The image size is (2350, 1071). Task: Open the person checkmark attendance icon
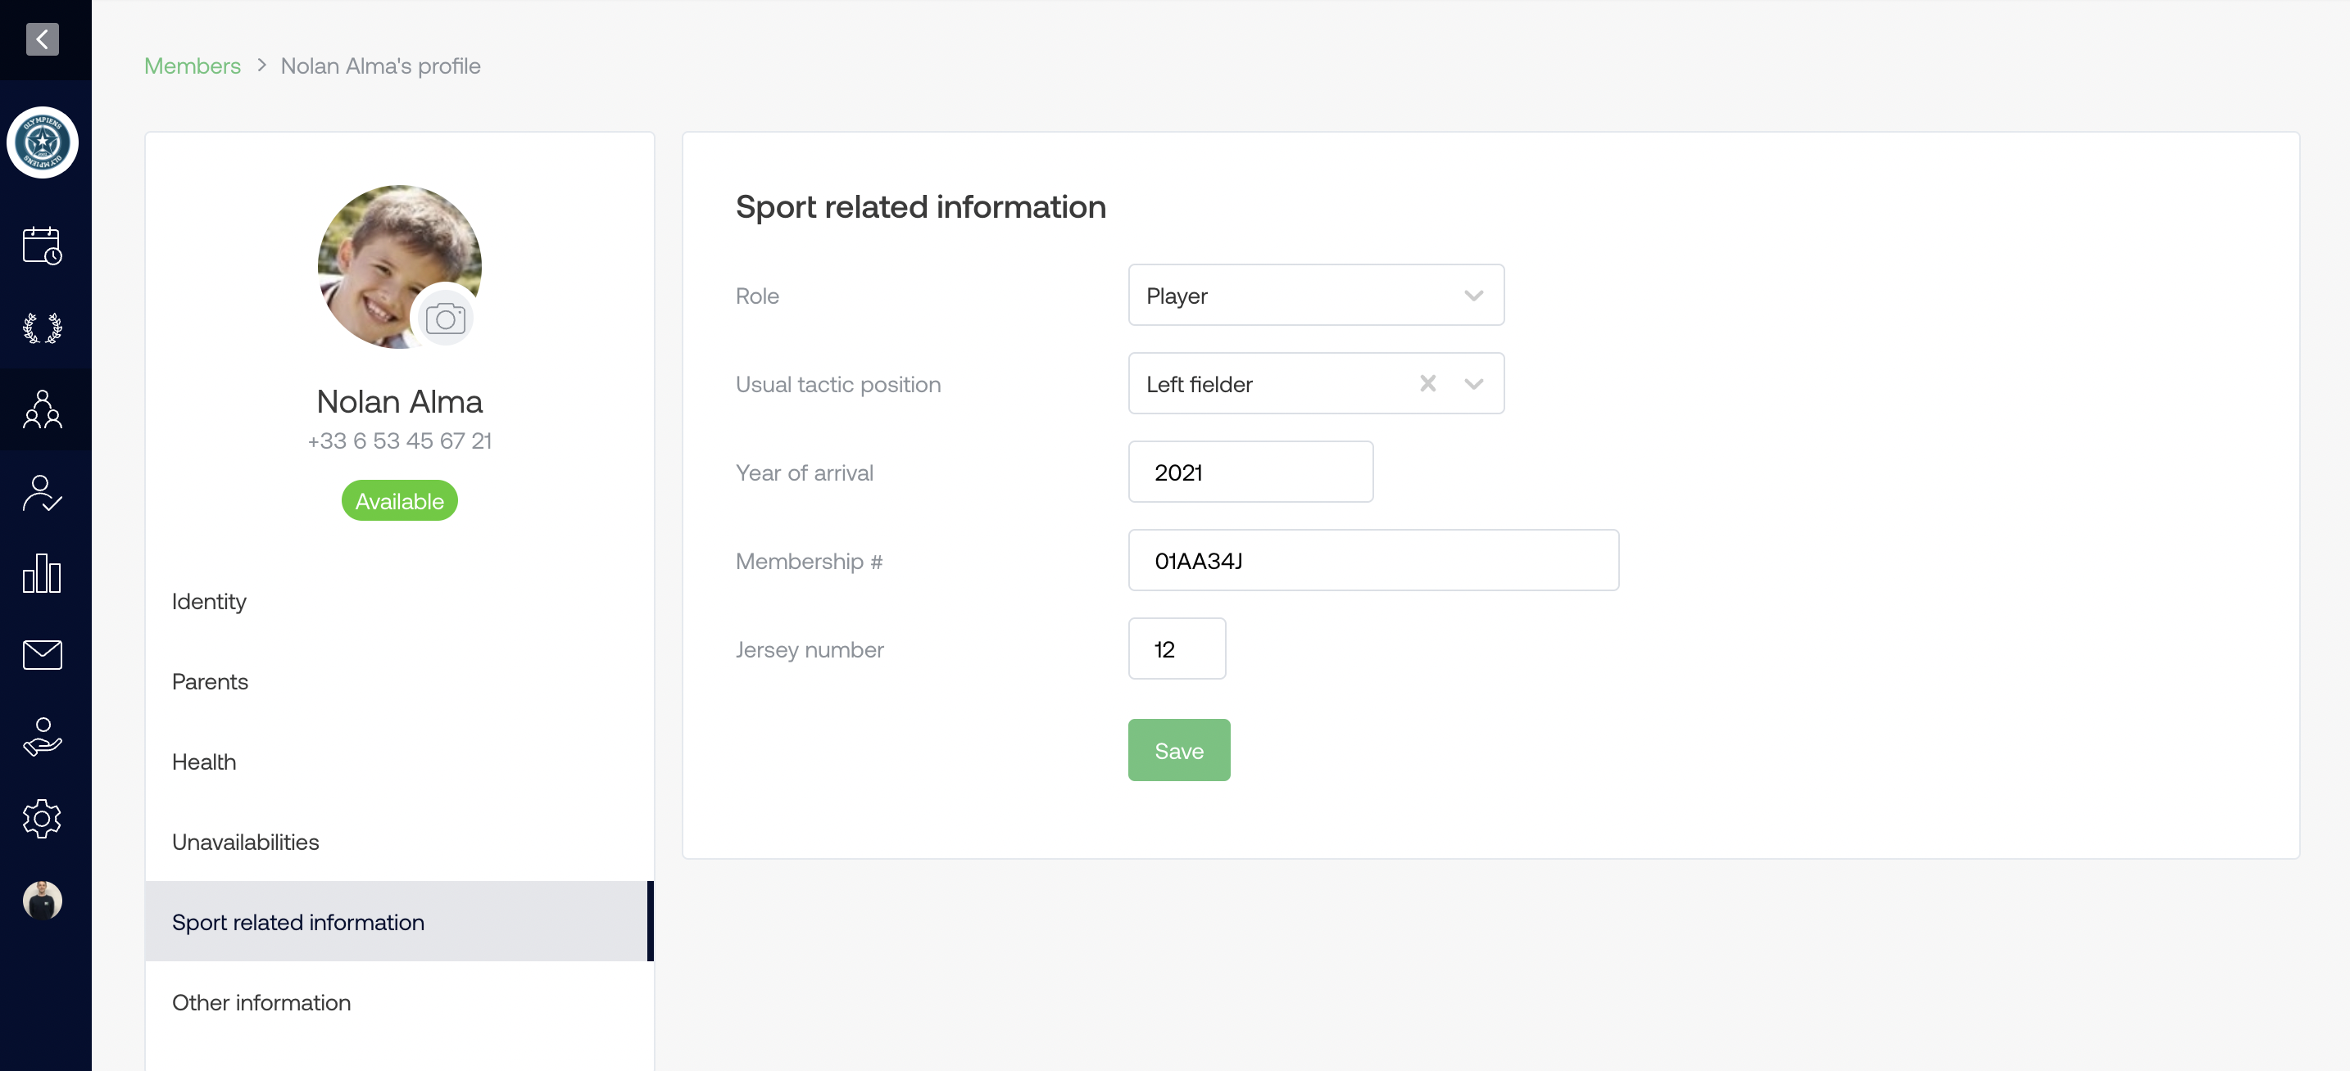[42, 492]
